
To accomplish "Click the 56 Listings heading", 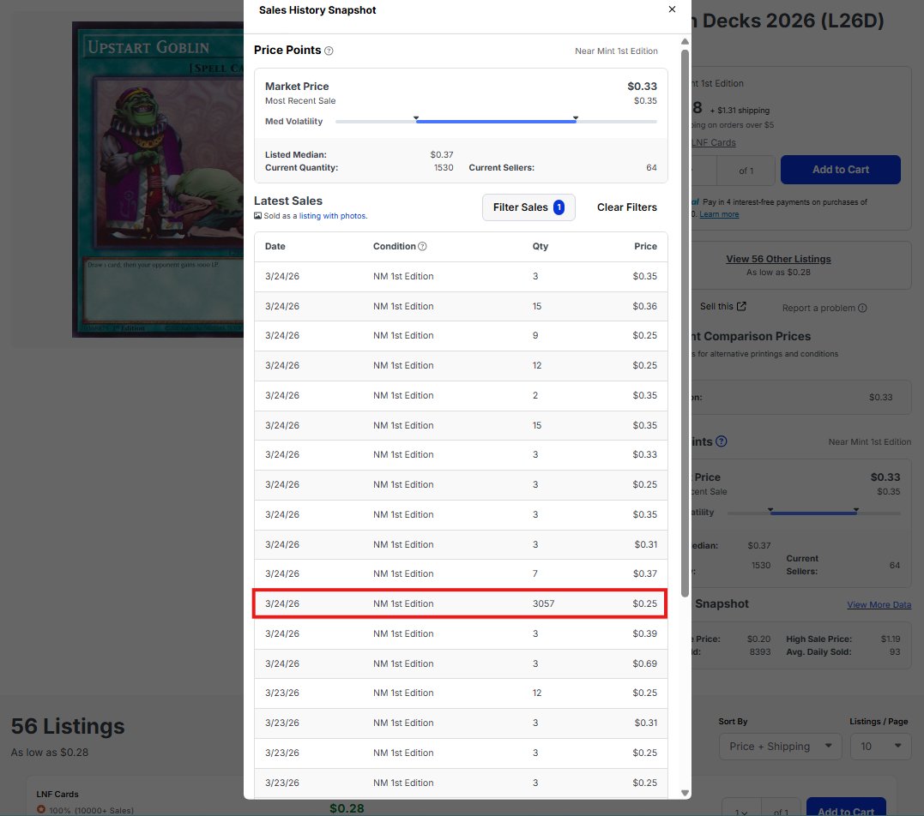I will coord(68,726).
